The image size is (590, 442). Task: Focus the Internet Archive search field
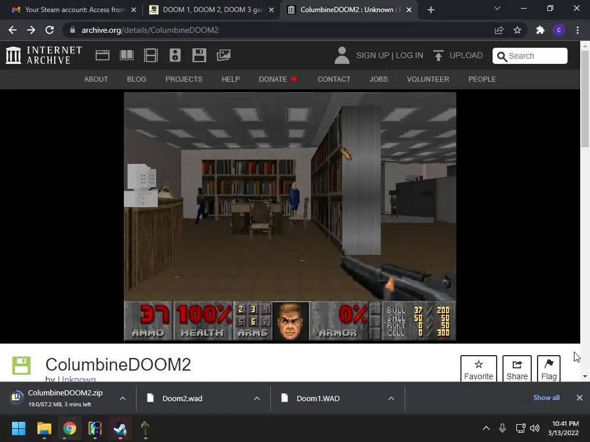(x=530, y=56)
